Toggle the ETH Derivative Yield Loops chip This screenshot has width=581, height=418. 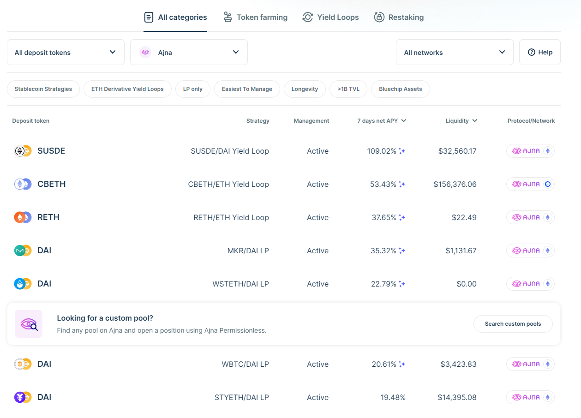point(127,89)
